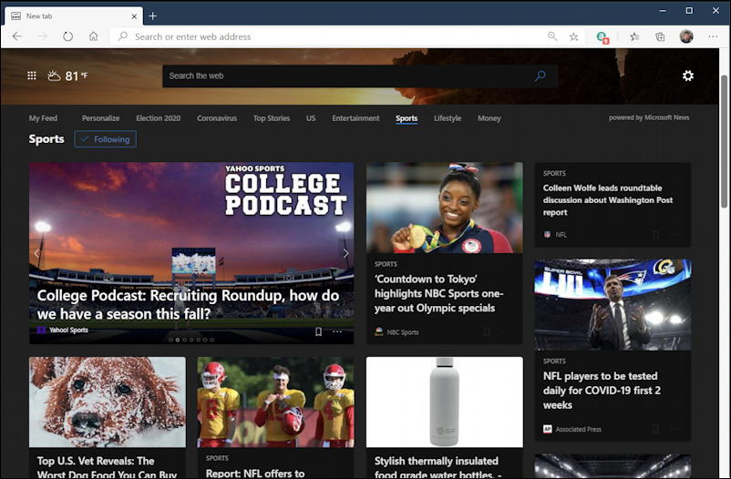731x479 pixels.
Task: Open the app launcher grid icon
Action: tap(32, 76)
